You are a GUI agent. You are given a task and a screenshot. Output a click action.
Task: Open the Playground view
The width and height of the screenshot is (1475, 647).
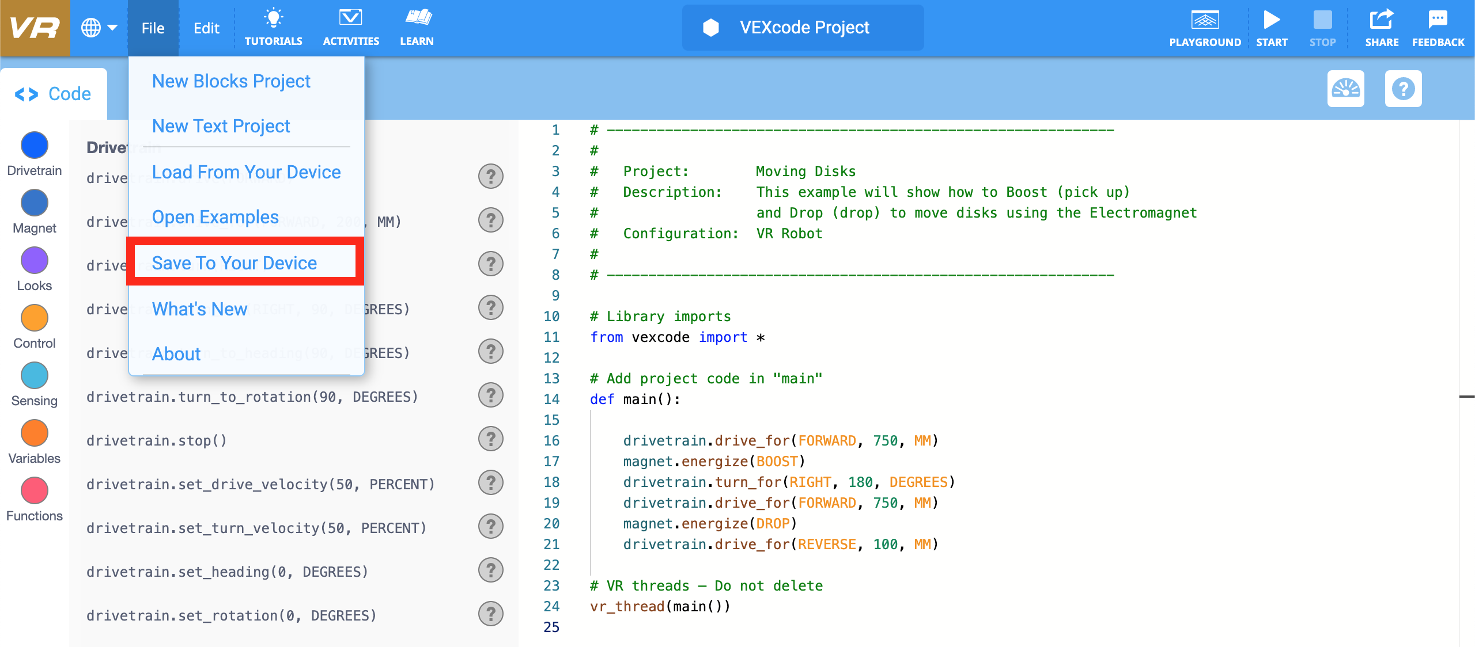[x=1205, y=27]
